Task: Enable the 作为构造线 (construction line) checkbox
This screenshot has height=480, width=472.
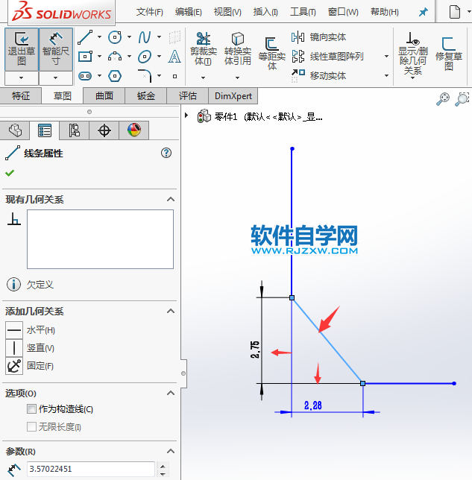Action: 31,408
